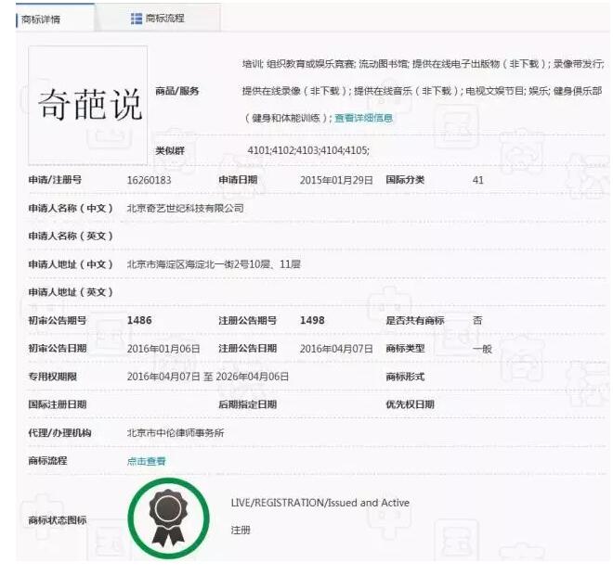
Task: Click the 商标形式 label
Action: (x=405, y=377)
